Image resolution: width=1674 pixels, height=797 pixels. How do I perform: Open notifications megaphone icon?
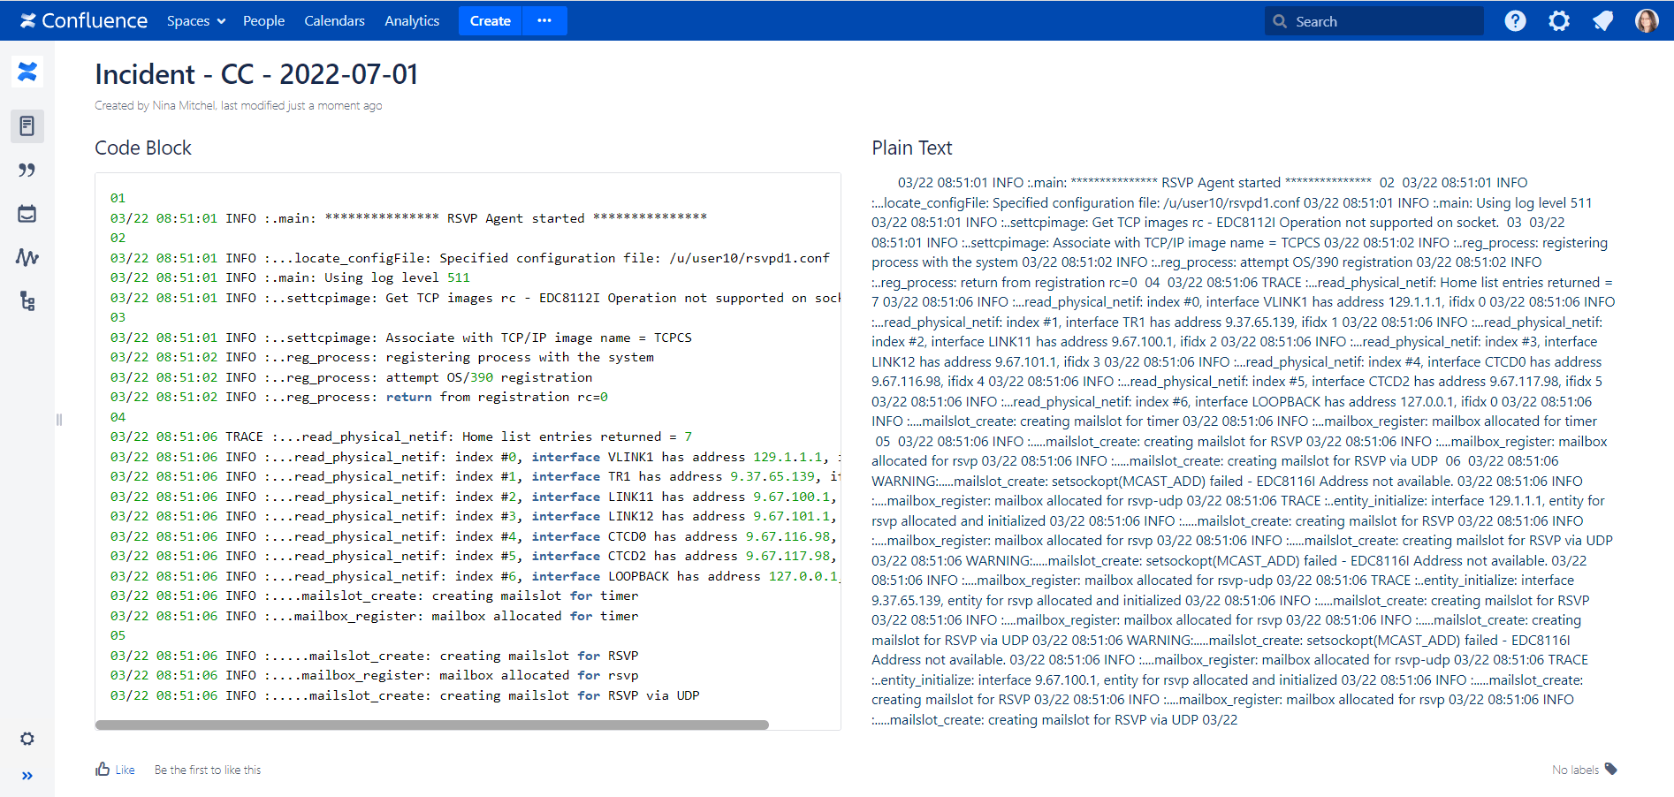(x=1602, y=20)
